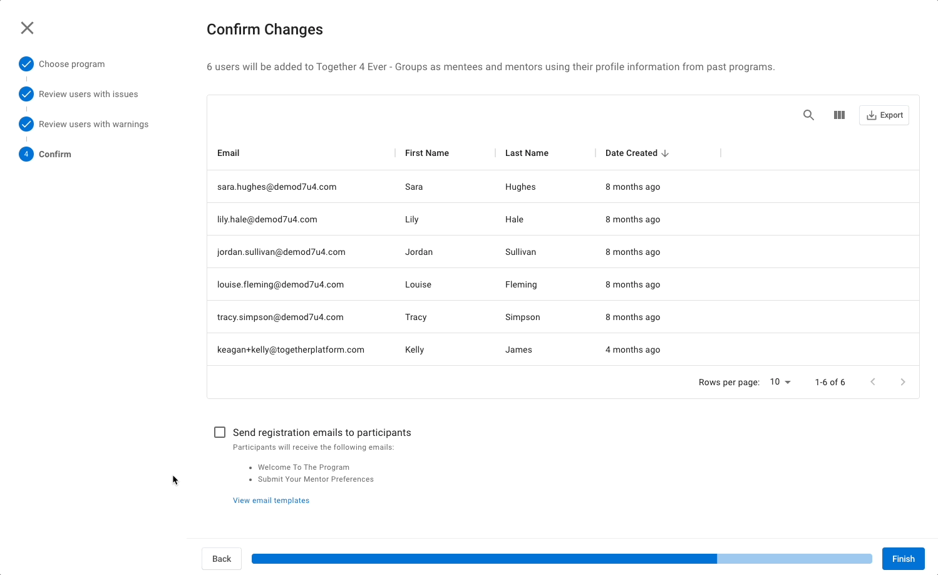Screen dimensions: 938x575
Task: Sort by the Email column header
Action: click(x=229, y=153)
